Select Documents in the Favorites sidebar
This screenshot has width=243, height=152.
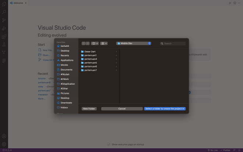point(66,70)
